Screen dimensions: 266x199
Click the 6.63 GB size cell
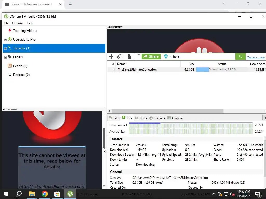189,69
